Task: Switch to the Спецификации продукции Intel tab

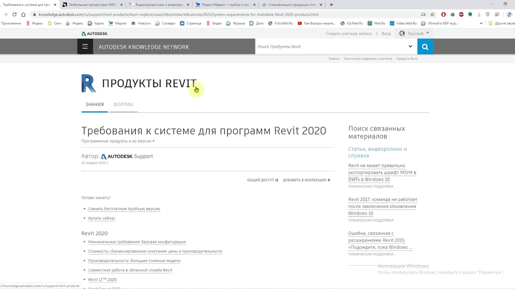Action: pyautogui.click(x=291, y=5)
